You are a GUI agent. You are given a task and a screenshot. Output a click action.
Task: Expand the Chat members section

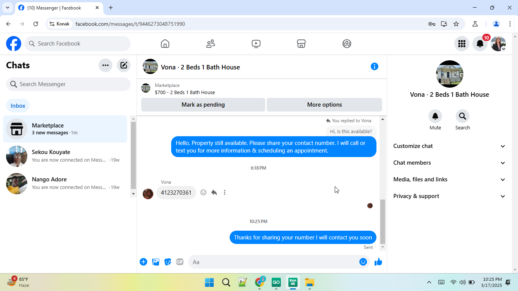click(450, 163)
